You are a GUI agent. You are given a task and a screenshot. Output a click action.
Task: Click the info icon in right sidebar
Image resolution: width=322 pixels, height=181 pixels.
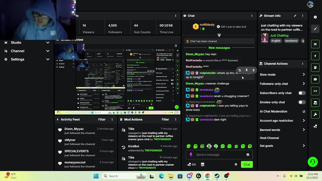pos(315,17)
